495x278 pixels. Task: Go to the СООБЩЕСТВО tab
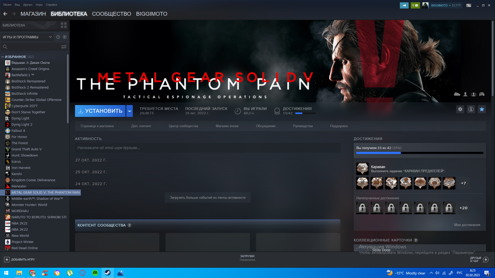[x=112, y=14]
